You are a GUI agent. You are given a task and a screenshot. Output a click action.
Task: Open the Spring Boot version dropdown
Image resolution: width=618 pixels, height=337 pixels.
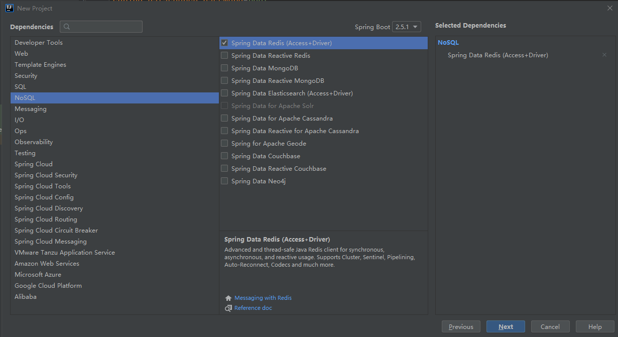click(x=407, y=27)
